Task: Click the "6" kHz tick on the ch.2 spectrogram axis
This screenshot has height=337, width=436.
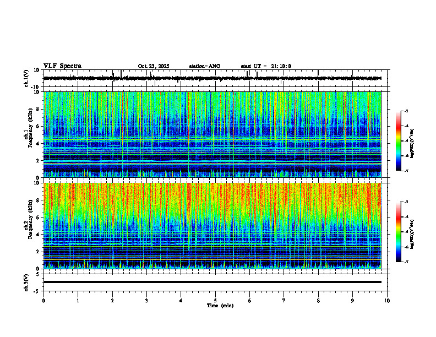Action: [38, 218]
